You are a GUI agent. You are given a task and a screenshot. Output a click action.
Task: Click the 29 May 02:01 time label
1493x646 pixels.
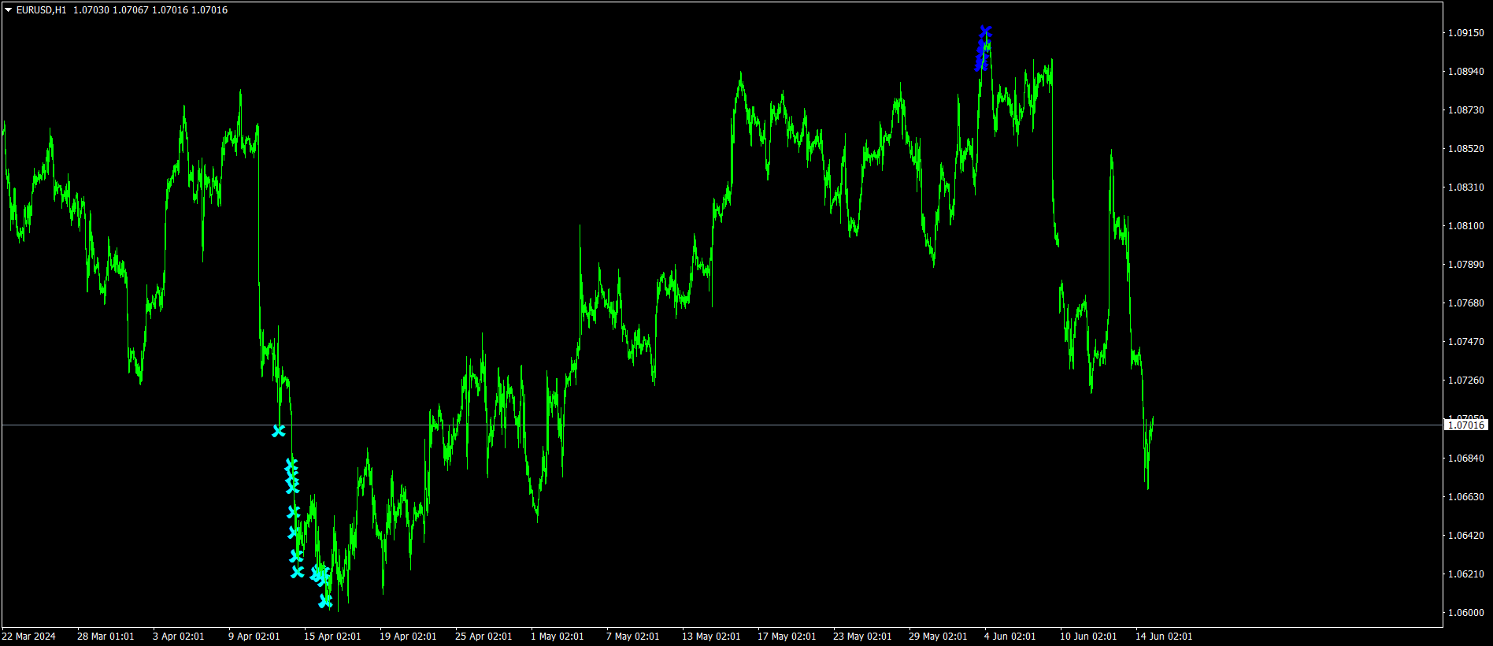coord(938,637)
